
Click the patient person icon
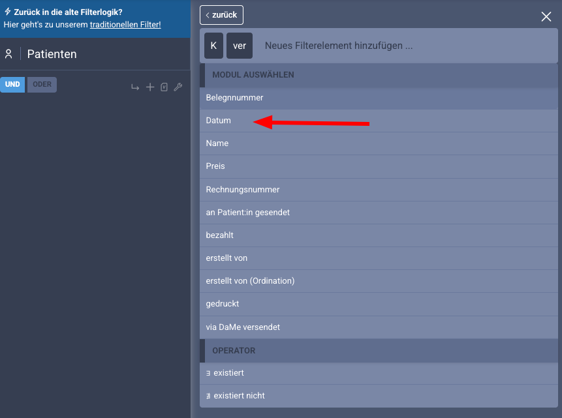[x=8, y=54]
